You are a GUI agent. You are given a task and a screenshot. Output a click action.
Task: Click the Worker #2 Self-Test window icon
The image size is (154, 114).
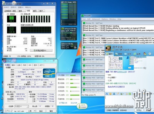coord(84,35)
